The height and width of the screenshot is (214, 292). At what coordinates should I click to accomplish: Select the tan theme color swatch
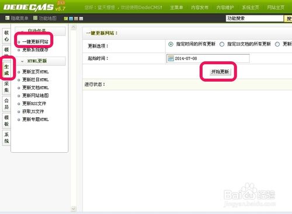click(x=76, y=19)
